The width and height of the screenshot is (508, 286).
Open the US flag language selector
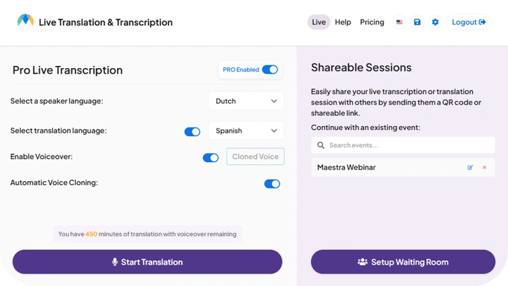[x=399, y=22]
